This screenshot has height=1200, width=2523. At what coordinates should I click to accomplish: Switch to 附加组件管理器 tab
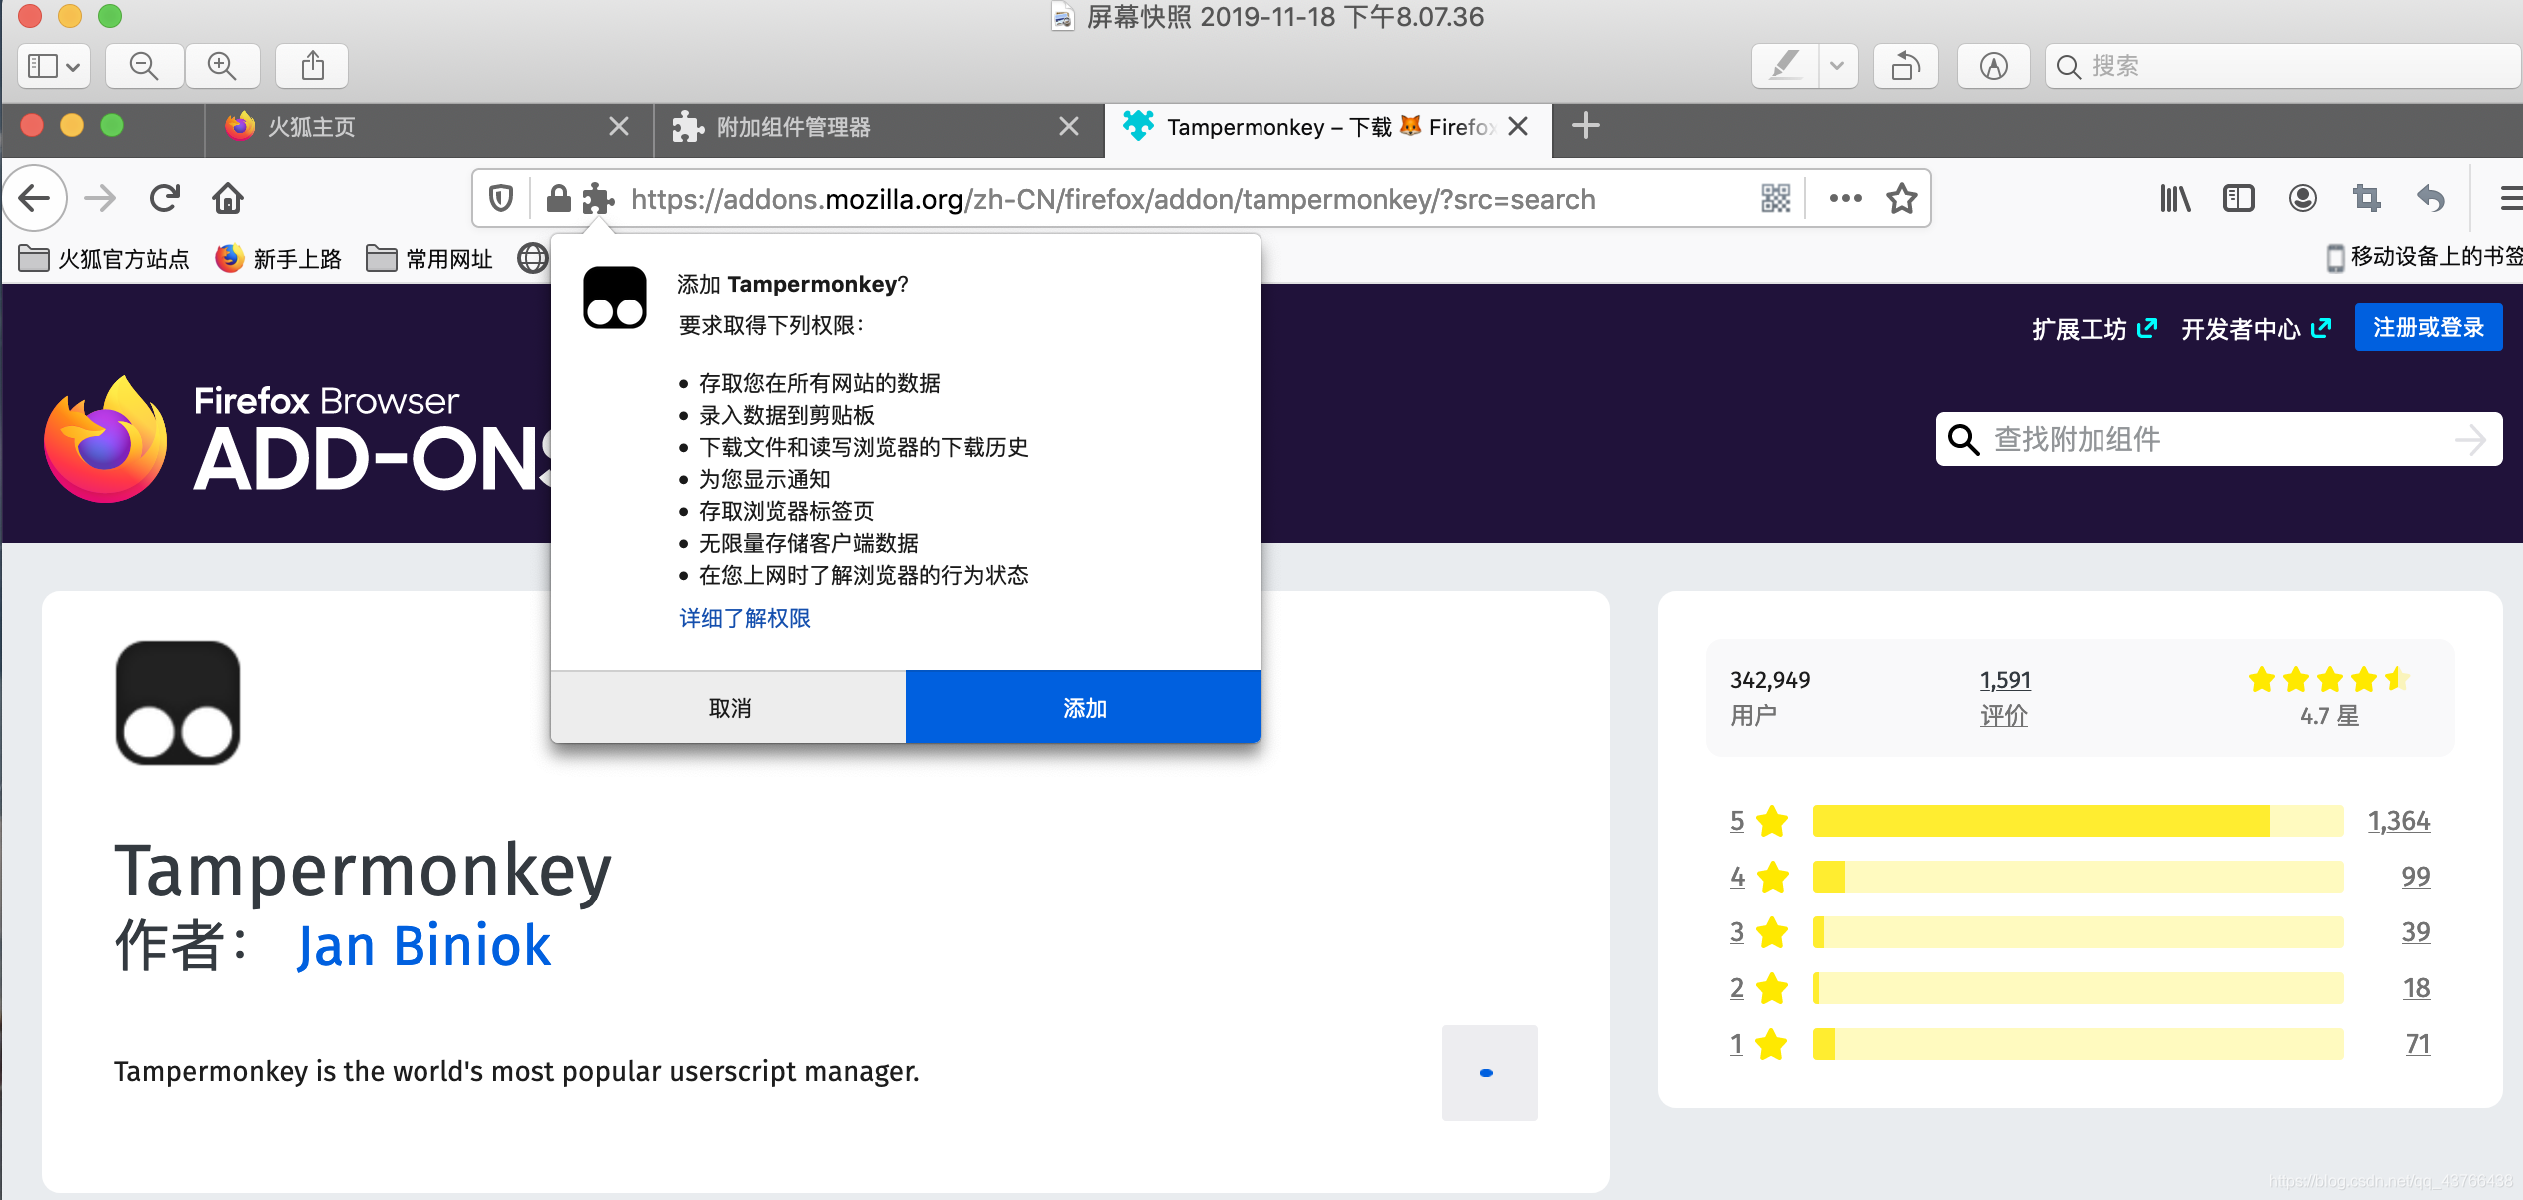point(793,127)
